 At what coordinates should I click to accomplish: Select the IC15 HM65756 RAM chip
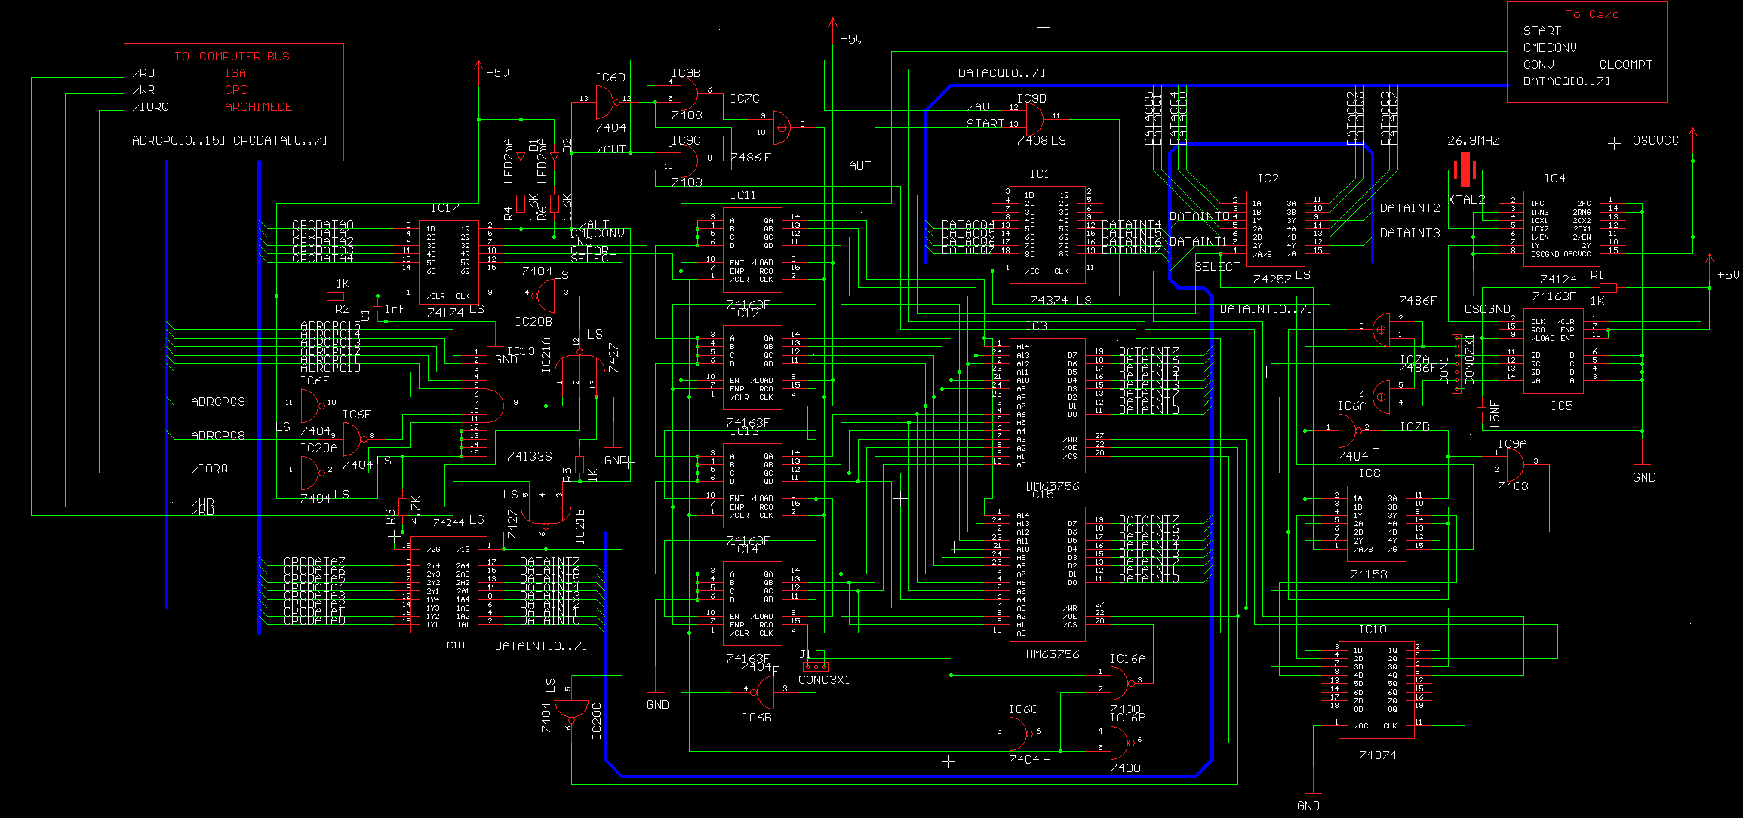pos(1047,574)
